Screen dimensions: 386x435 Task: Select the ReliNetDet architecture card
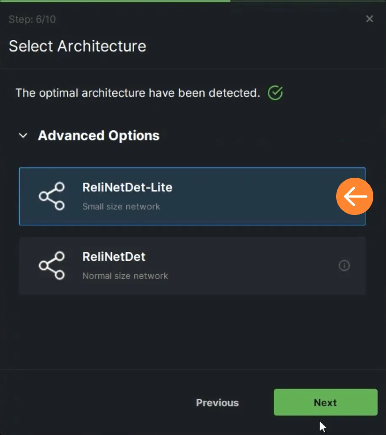[192, 266]
